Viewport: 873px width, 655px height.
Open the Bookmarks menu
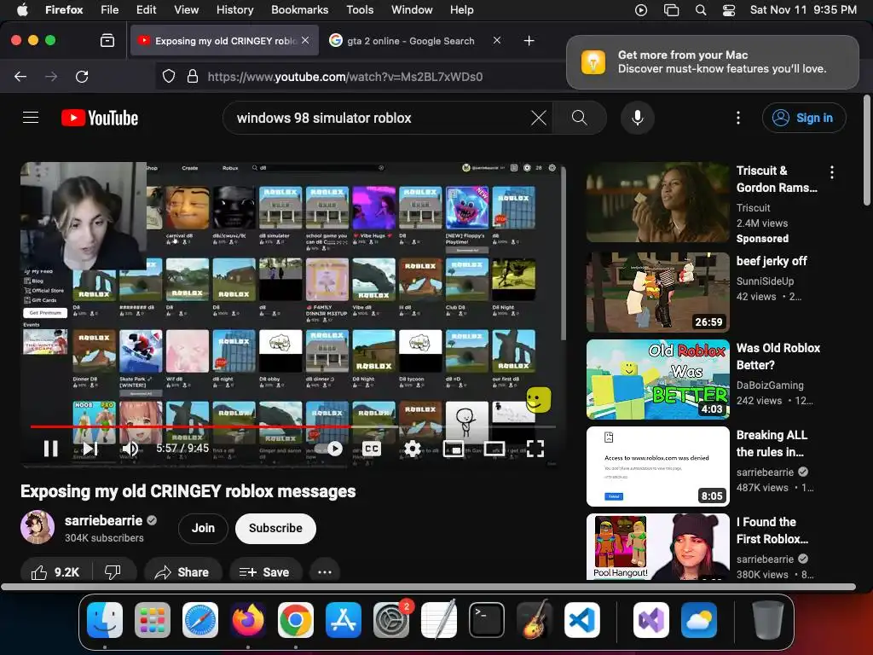(299, 9)
